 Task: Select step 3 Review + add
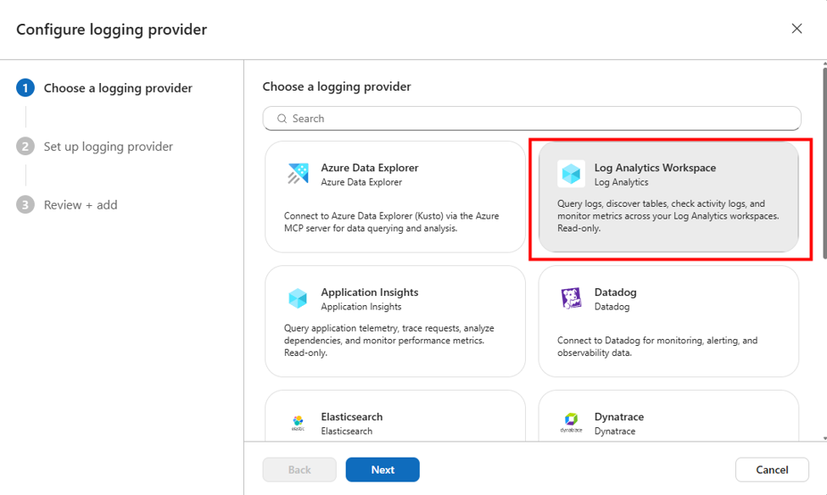(67, 205)
